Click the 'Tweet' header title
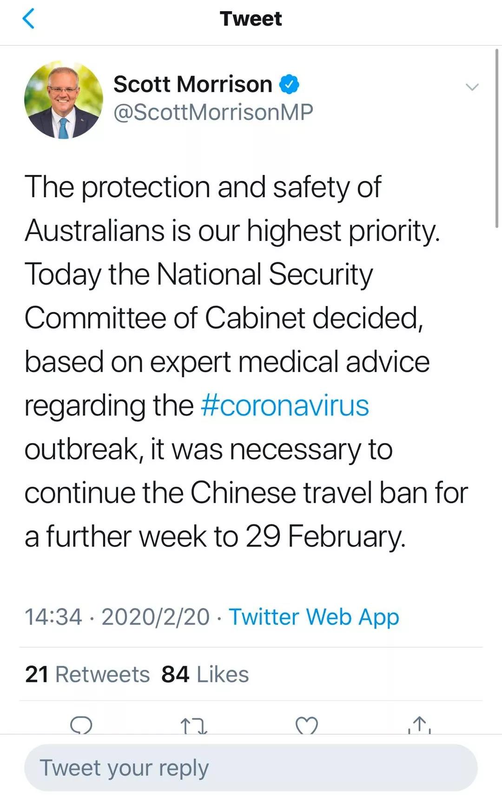This screenshot has width=502, height=795. [x=251, y=19]
